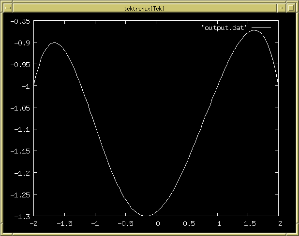The image size is (299, 236).
Task: Click the -1.15 y-axis label
Action: (x=20, y=151)
